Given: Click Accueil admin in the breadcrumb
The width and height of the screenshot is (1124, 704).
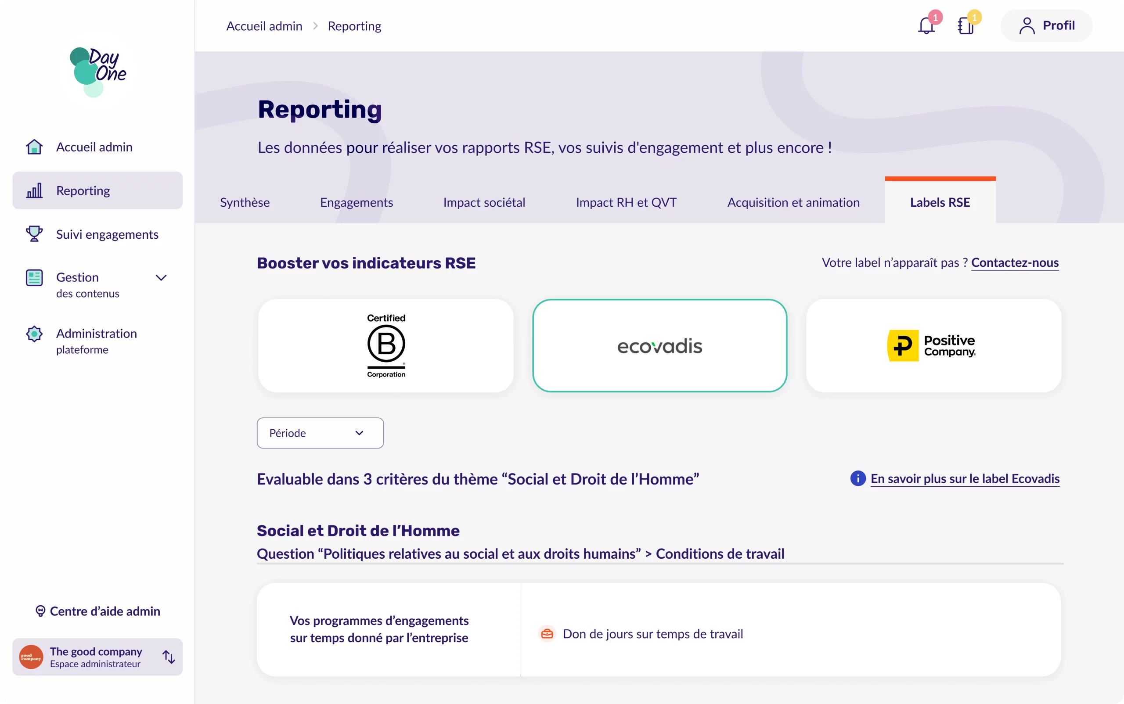Looking at the screenshot, I should 264,25.
